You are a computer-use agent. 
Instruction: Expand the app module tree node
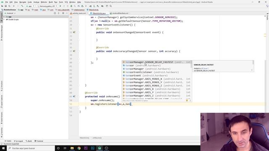(x=5, y=17)
